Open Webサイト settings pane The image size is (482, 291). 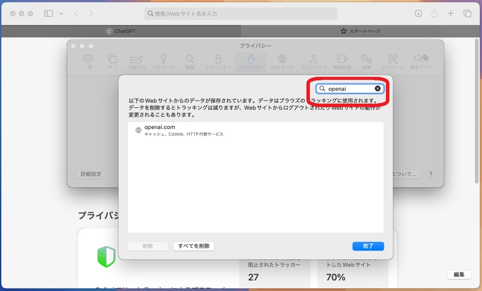[x=282, y=62]
